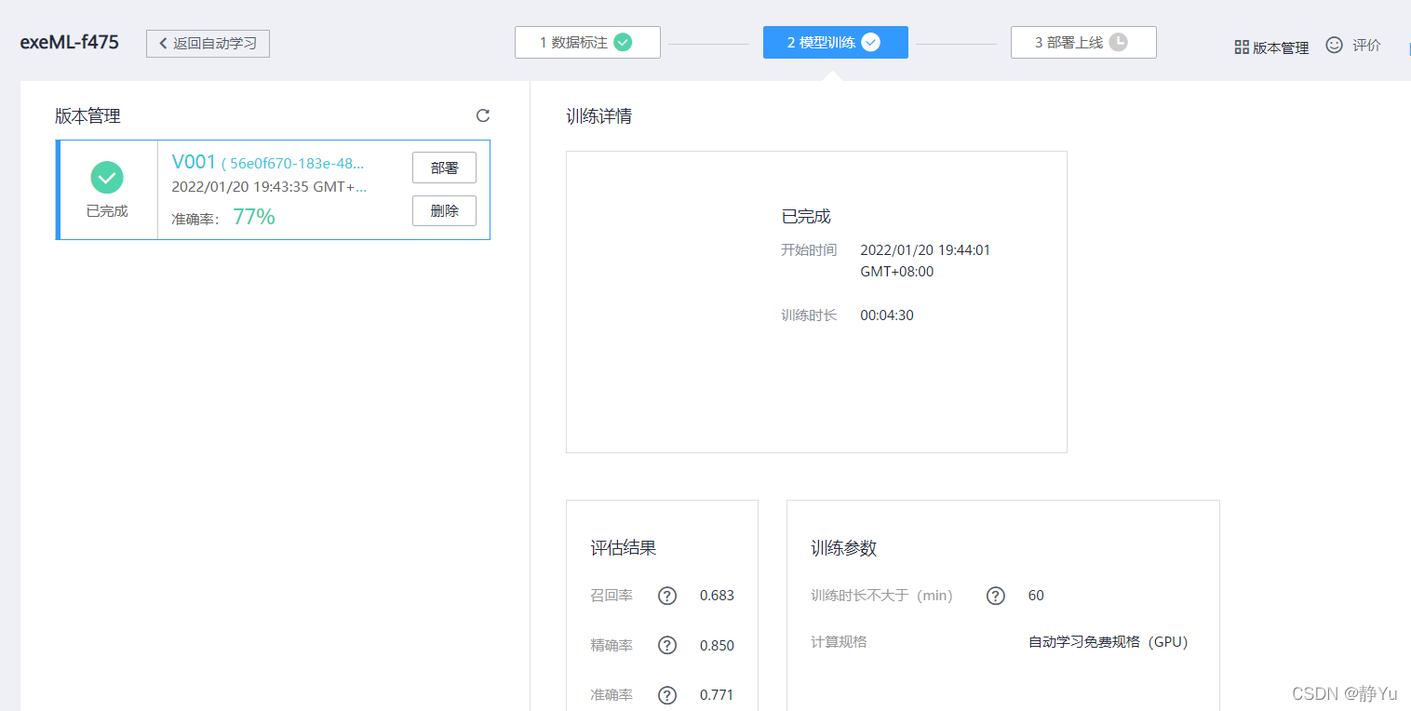1411x711 pixels.
Task: Click the green check icon on 数据标注 step
Action: pyautogui.click(x=623, y=42)
